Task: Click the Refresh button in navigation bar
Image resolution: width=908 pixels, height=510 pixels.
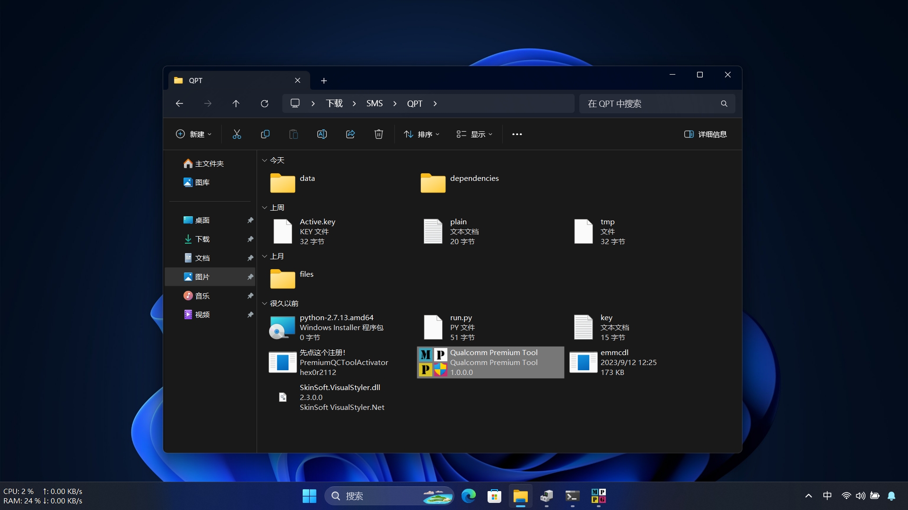Action: click(264, 104)
